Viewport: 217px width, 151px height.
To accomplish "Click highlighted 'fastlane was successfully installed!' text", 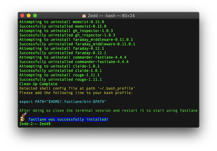I will tap(68, 119).
